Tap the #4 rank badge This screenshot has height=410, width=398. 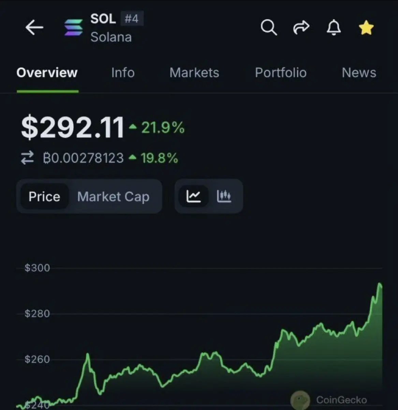pyautogui.click(x=132, y=18)
